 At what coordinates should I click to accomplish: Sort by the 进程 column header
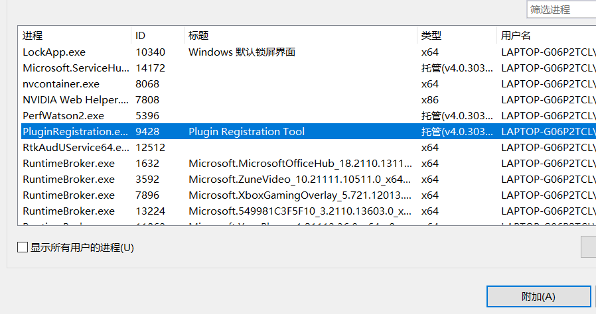point(74,36)
